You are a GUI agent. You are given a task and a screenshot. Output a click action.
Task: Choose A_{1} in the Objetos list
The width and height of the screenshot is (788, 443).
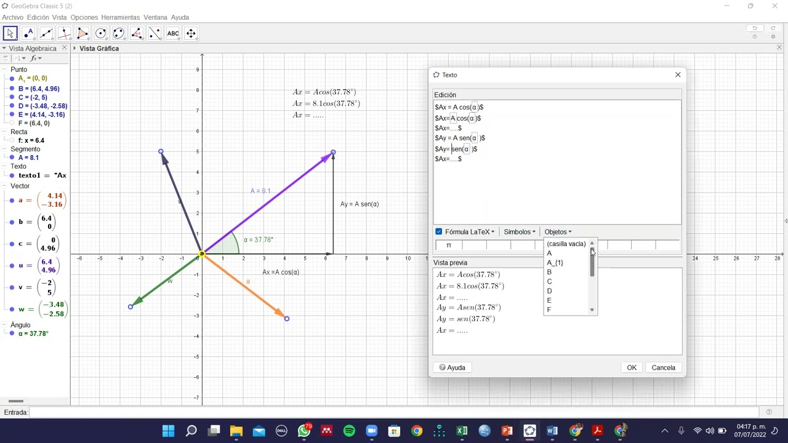coord(555,263)
